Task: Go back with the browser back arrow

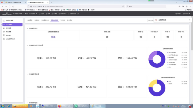Action: [x=3, y=6]
